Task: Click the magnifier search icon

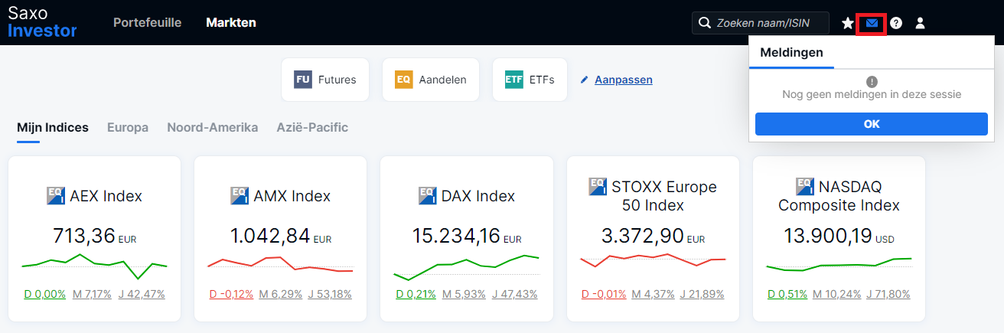Action: [x=705, y=23]
